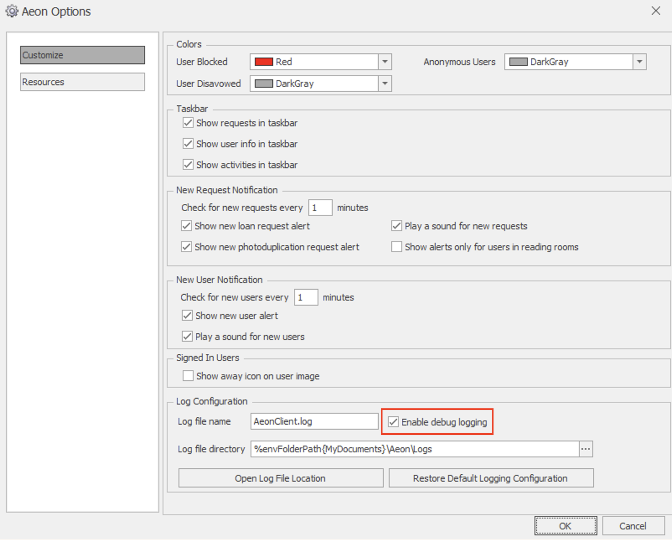Screen dimensions: 672x540
Task: Click the OK button
Action: click(x=565, y=525)
